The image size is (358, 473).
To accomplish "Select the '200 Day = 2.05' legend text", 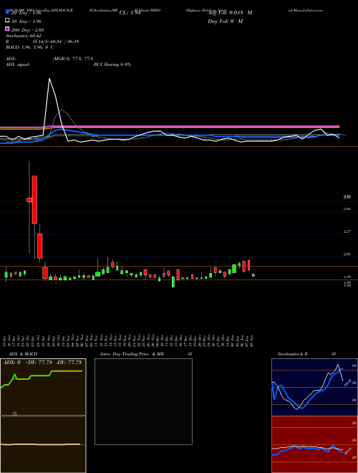I will (28, 29).
